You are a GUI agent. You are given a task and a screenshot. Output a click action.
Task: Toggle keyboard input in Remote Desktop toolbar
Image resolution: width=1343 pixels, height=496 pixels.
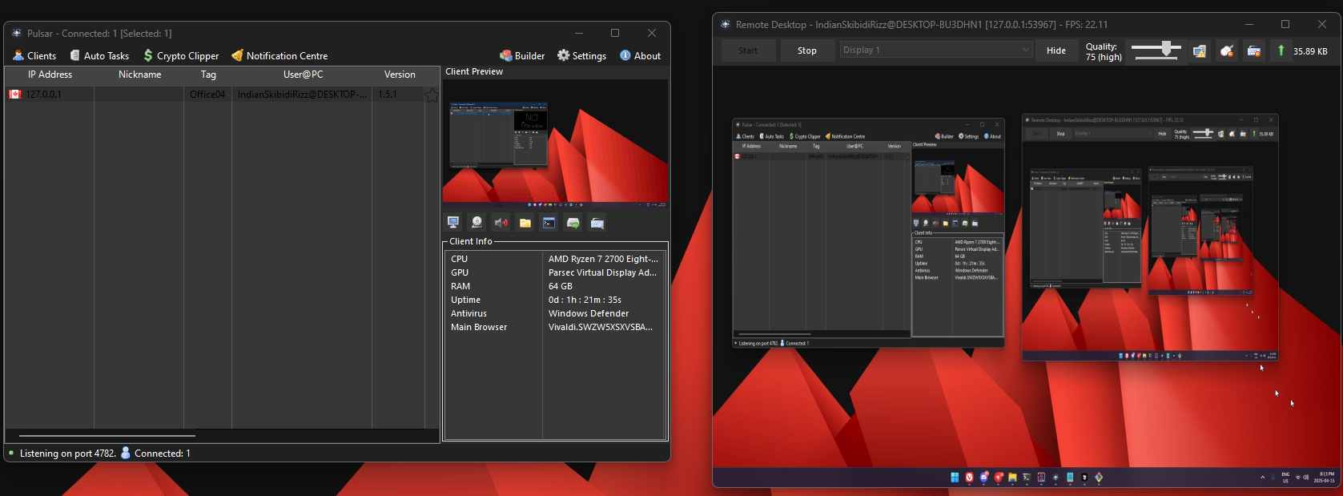[x=1254, y=50]
